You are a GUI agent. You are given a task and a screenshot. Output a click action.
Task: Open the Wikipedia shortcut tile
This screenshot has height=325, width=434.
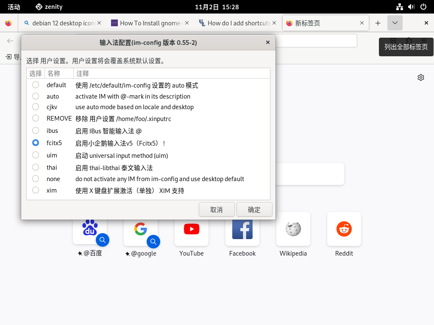point(293,229)
